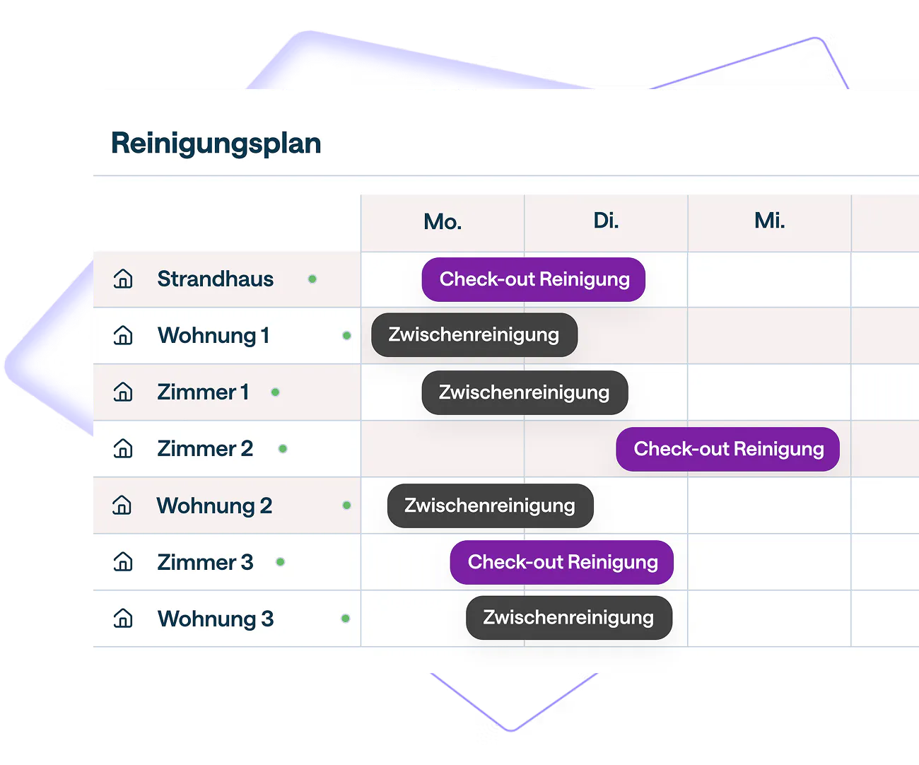Click the green status dot for Wohnung 2
This screenshot has width=919, height=765.
[346, 506]
